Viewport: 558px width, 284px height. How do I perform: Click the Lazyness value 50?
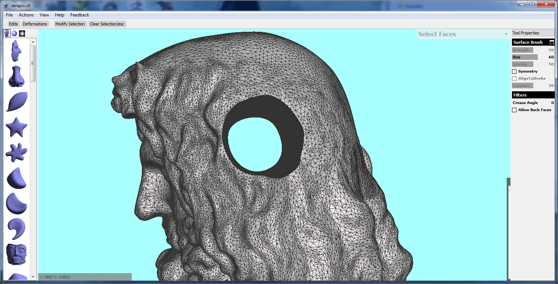551,86
